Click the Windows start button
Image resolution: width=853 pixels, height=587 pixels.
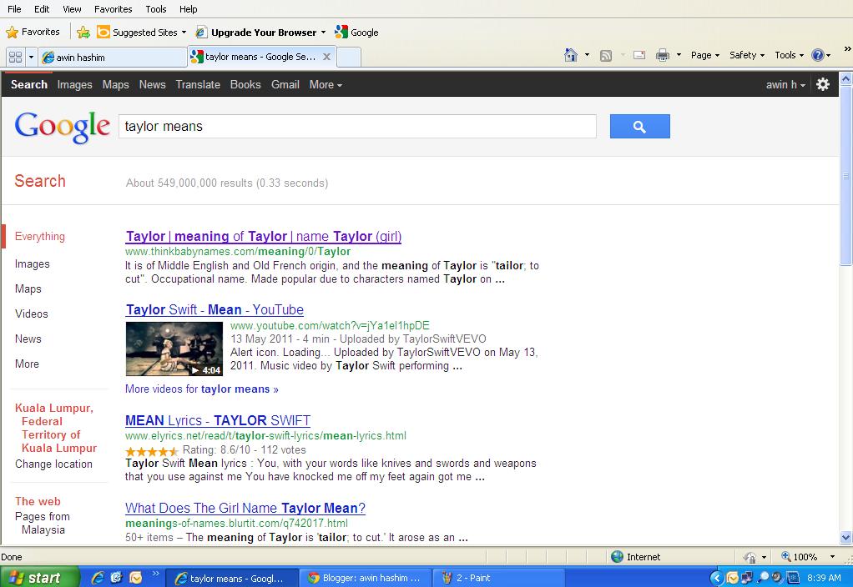(x=40, y=577)
